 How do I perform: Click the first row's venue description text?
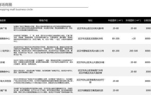coord(43,28)
